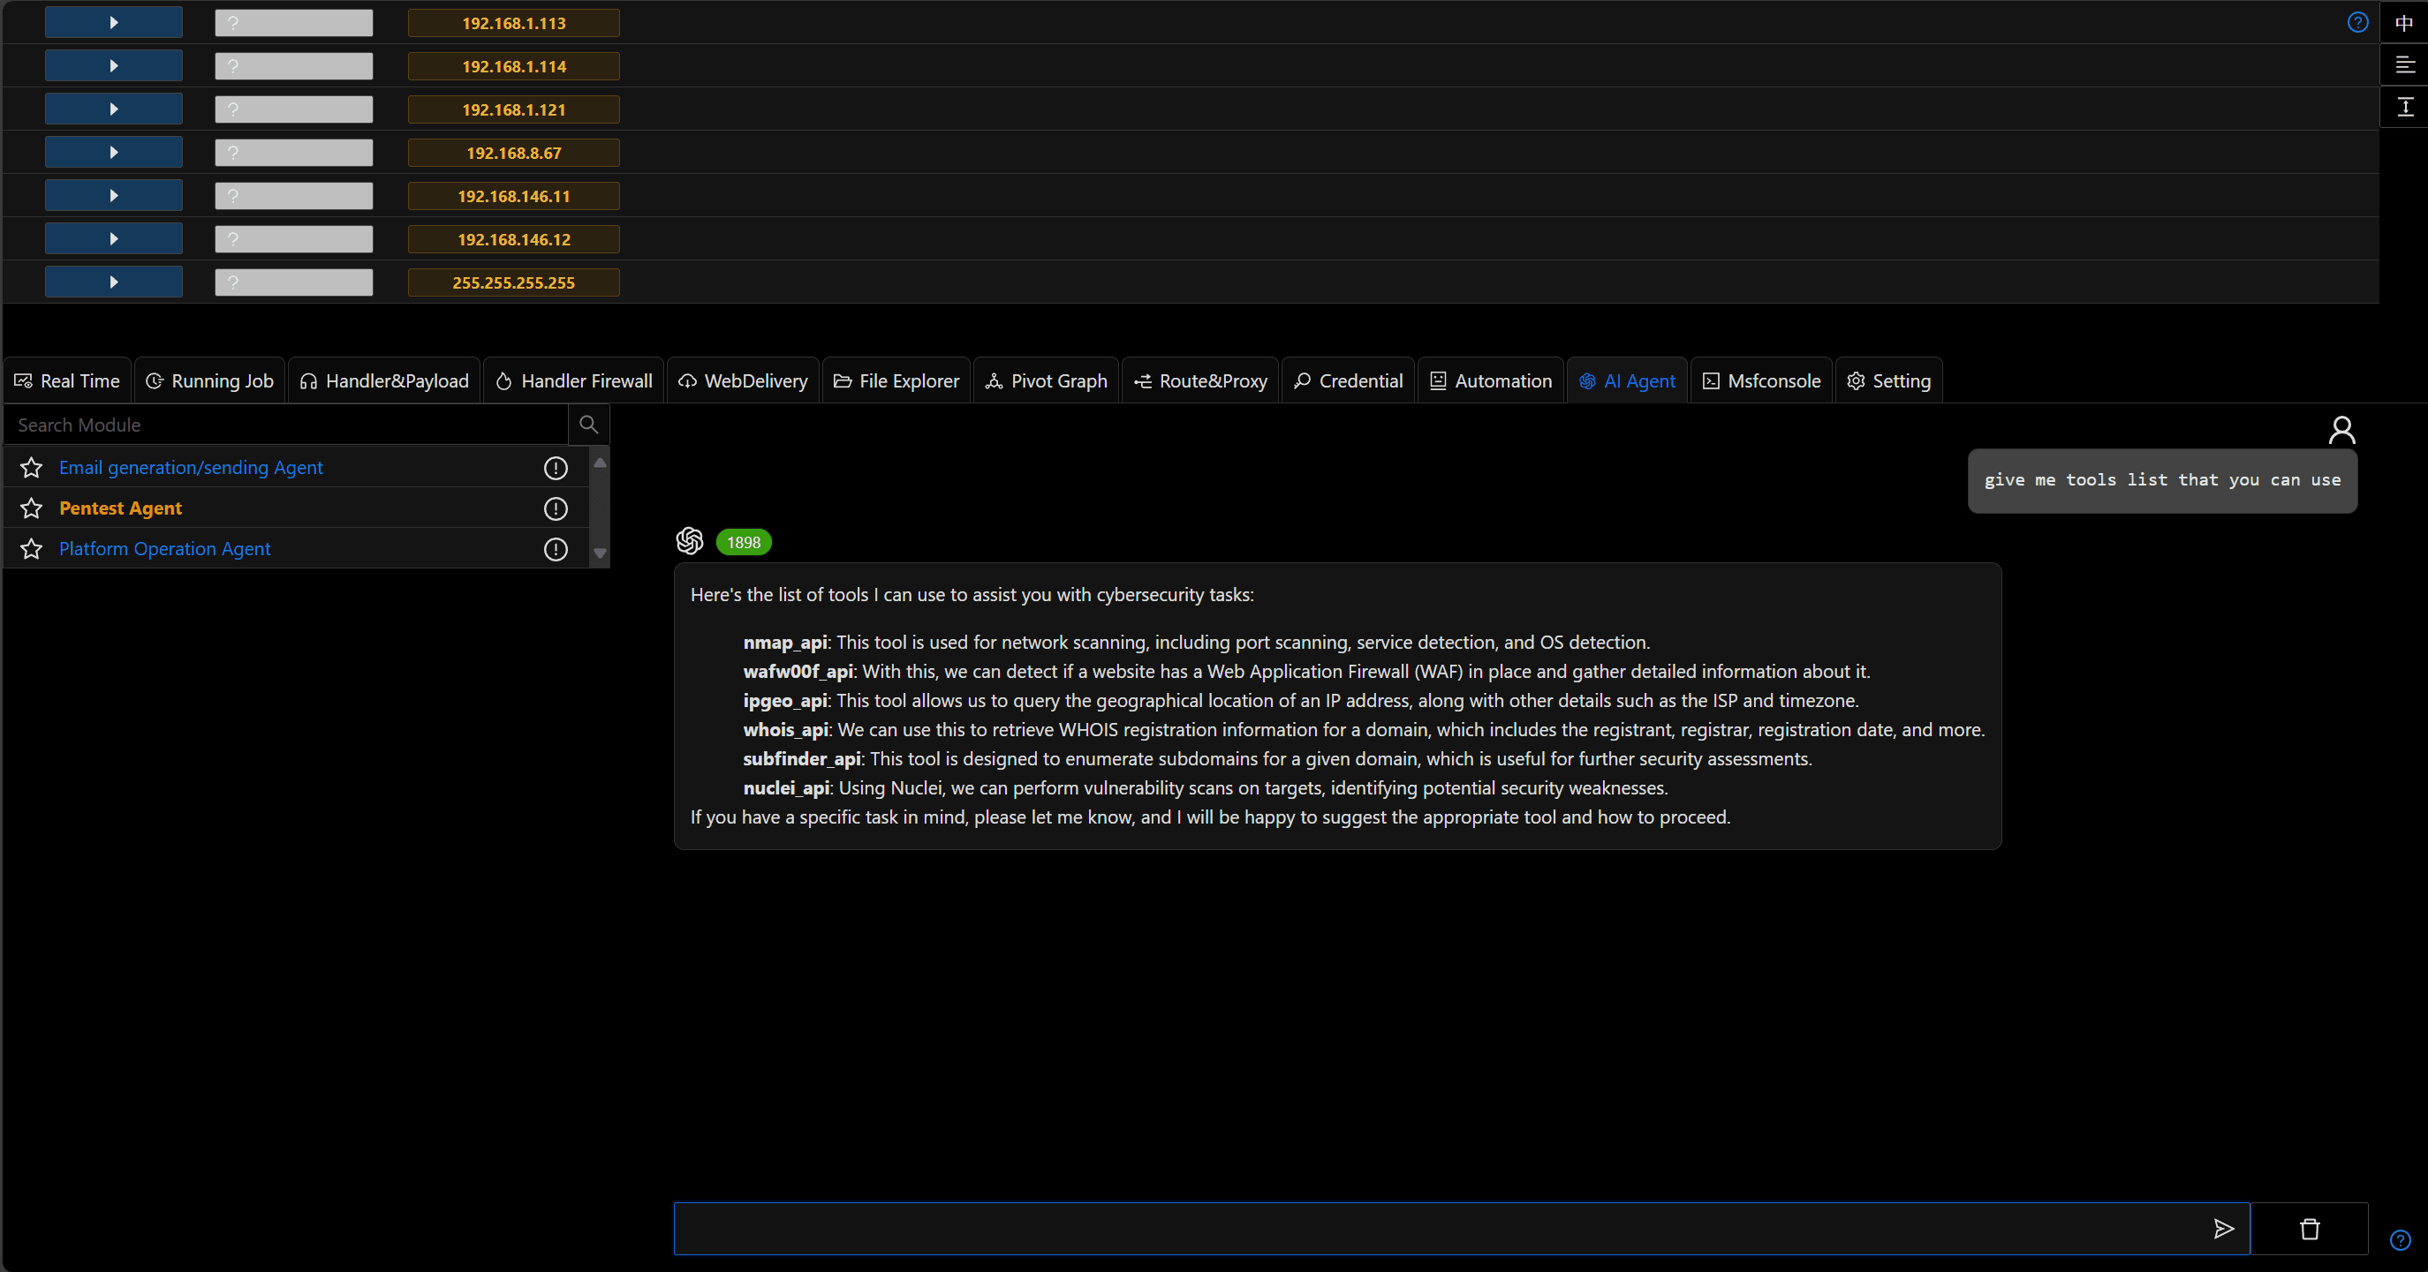This screenshot has height=1272, width=2428.
Task: Open the File Explorer tab
Action: point(896,380)
